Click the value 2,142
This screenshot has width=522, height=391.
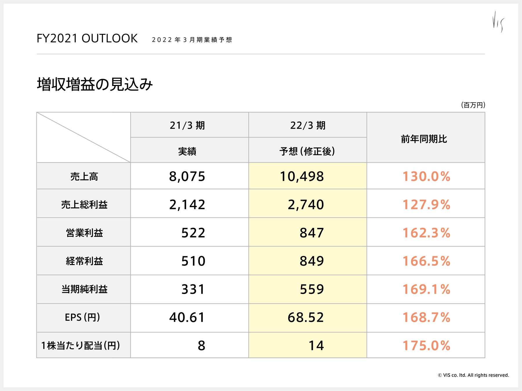pyautogui.click(x=187, y=204)
